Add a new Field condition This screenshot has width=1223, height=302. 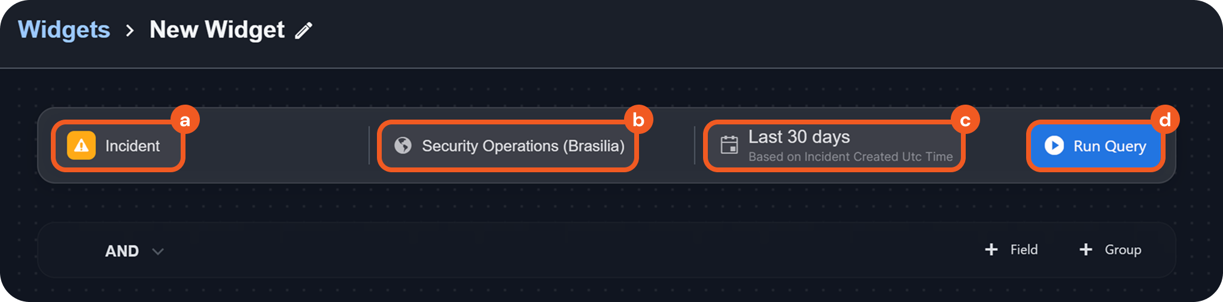pos(1024,249)
